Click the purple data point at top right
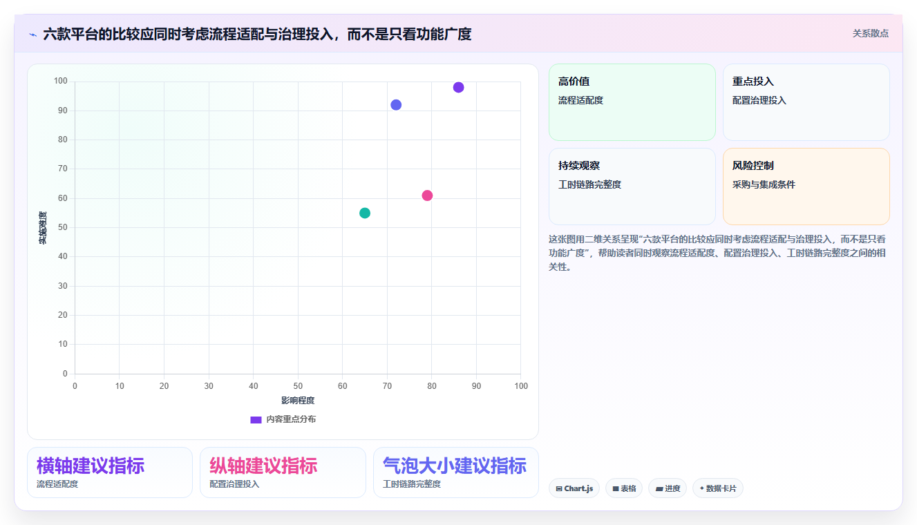 pos(458,87)
